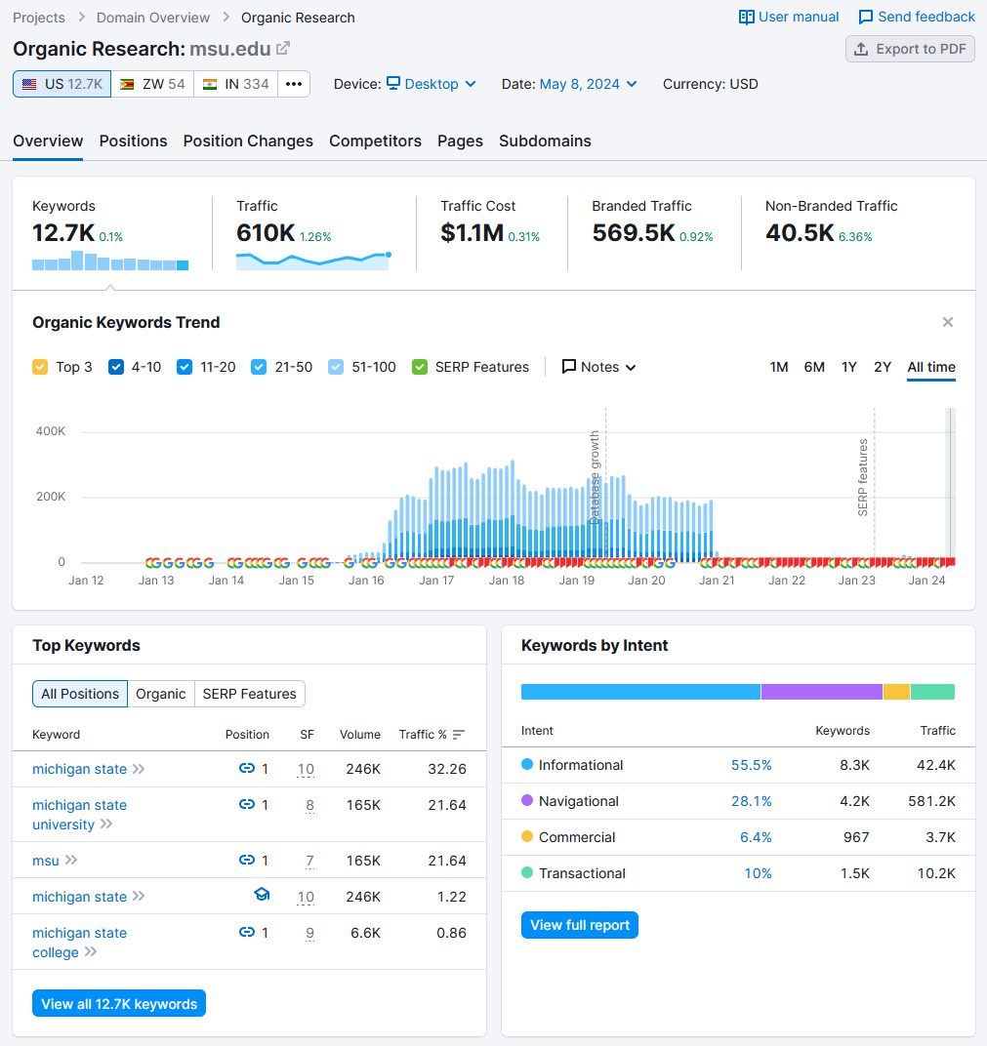
Task: Toggle the Top 3 checkbox
Action: [40, 367]
